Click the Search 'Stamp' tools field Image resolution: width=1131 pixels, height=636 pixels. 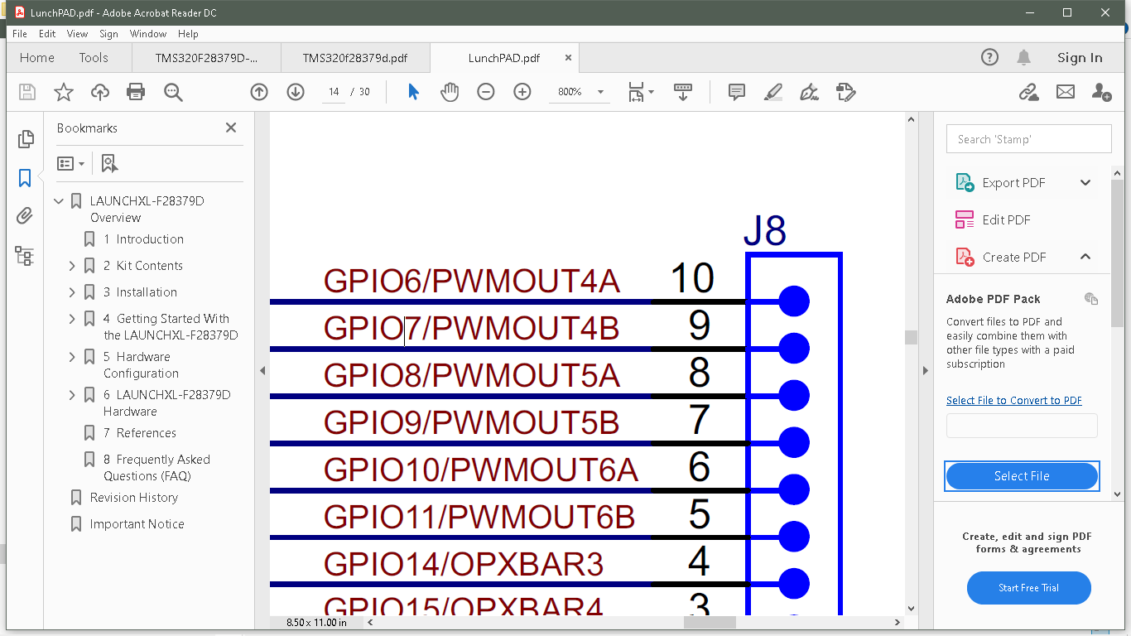[1028, 139]
